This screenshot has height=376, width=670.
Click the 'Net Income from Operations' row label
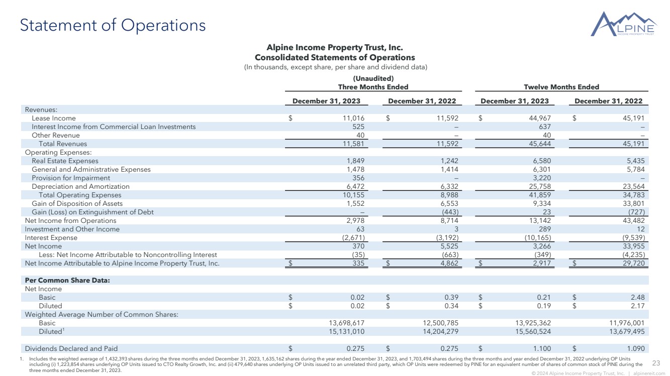(x=70, y=220)
